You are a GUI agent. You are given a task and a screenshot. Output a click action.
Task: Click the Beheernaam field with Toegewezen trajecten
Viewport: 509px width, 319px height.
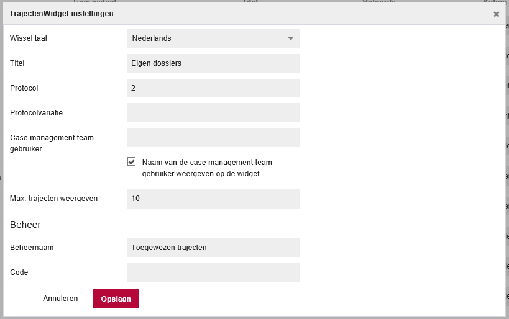[x=213, y=248]
